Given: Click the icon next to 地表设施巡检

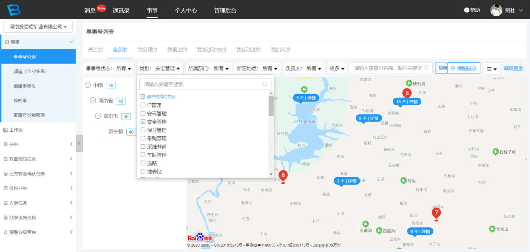Looking at the screenshot, I should tap(5, 218).
